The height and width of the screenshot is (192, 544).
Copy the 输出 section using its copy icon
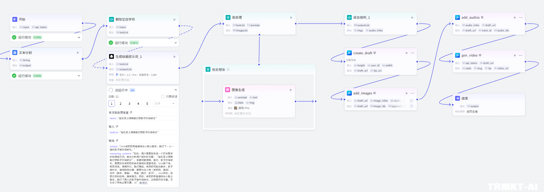point(117,141)
